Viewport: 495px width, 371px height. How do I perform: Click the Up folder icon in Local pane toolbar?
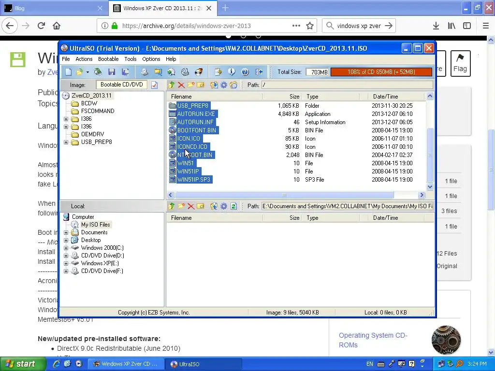[x=172, y=206]
